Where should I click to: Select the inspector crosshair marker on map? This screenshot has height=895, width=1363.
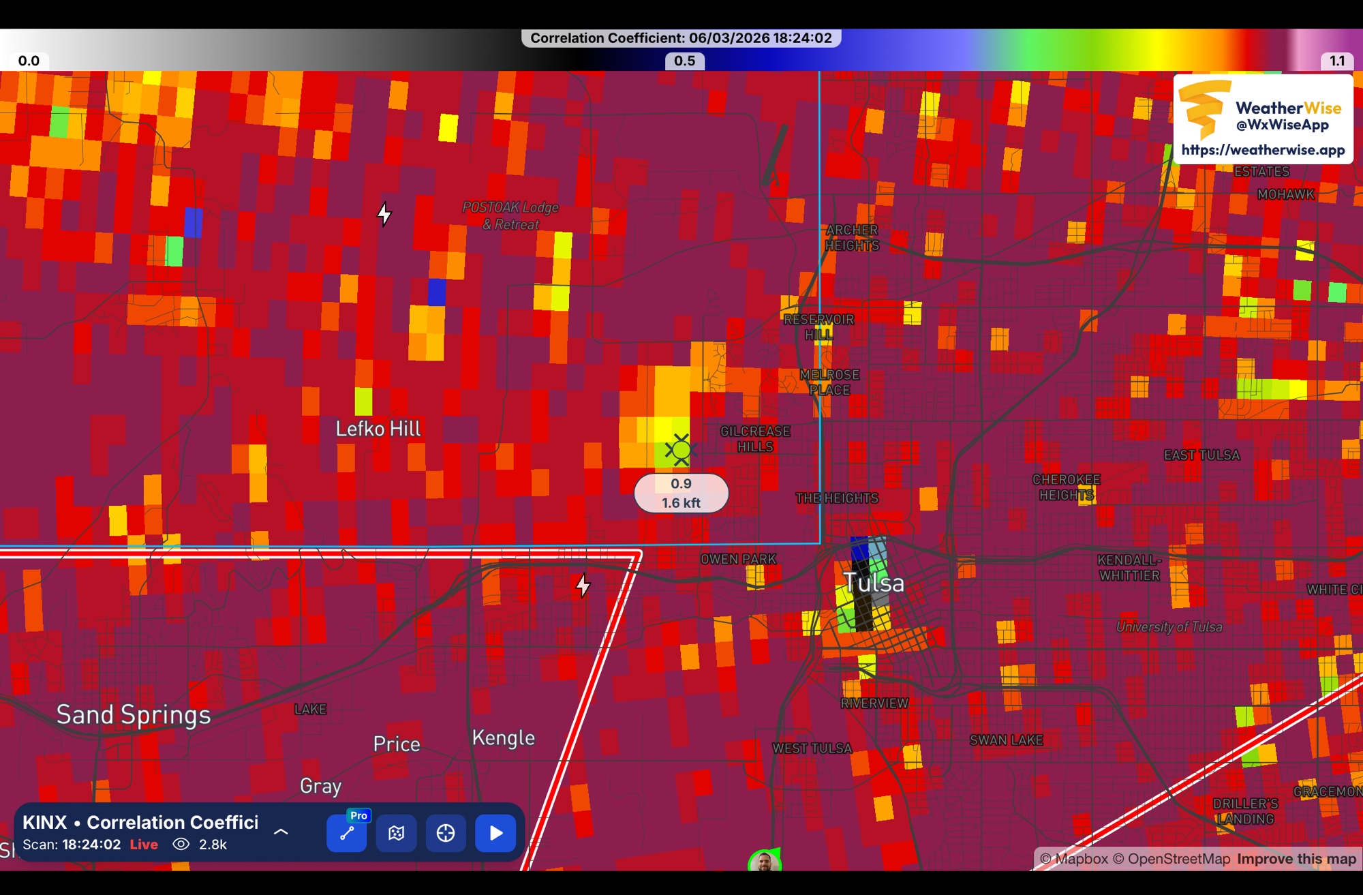[x=681, y=450]
